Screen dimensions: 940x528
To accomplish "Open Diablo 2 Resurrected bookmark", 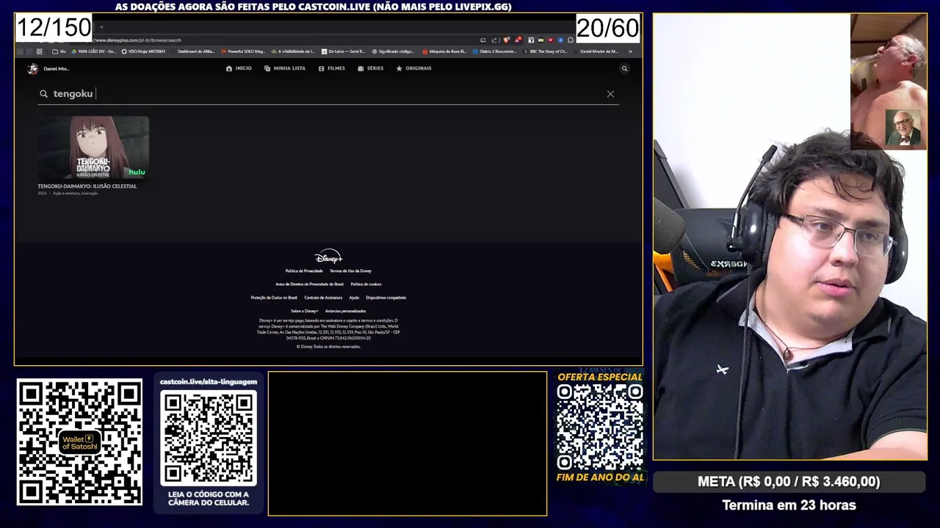I will point(495,51).
